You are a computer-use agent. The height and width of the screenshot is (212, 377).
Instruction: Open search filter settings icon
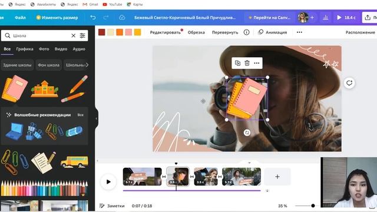click(x=82, y=35)
